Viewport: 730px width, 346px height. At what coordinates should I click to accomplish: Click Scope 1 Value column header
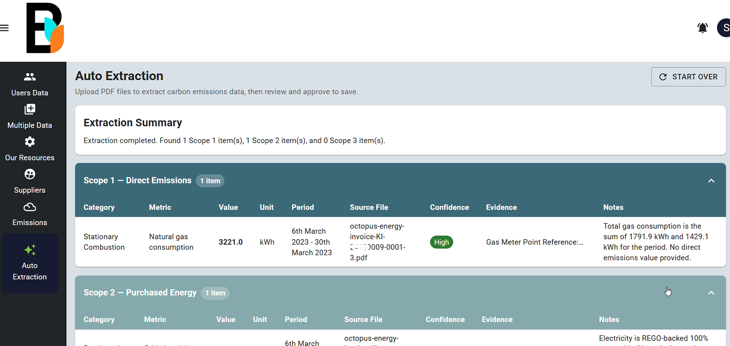[x=228, y=208]
